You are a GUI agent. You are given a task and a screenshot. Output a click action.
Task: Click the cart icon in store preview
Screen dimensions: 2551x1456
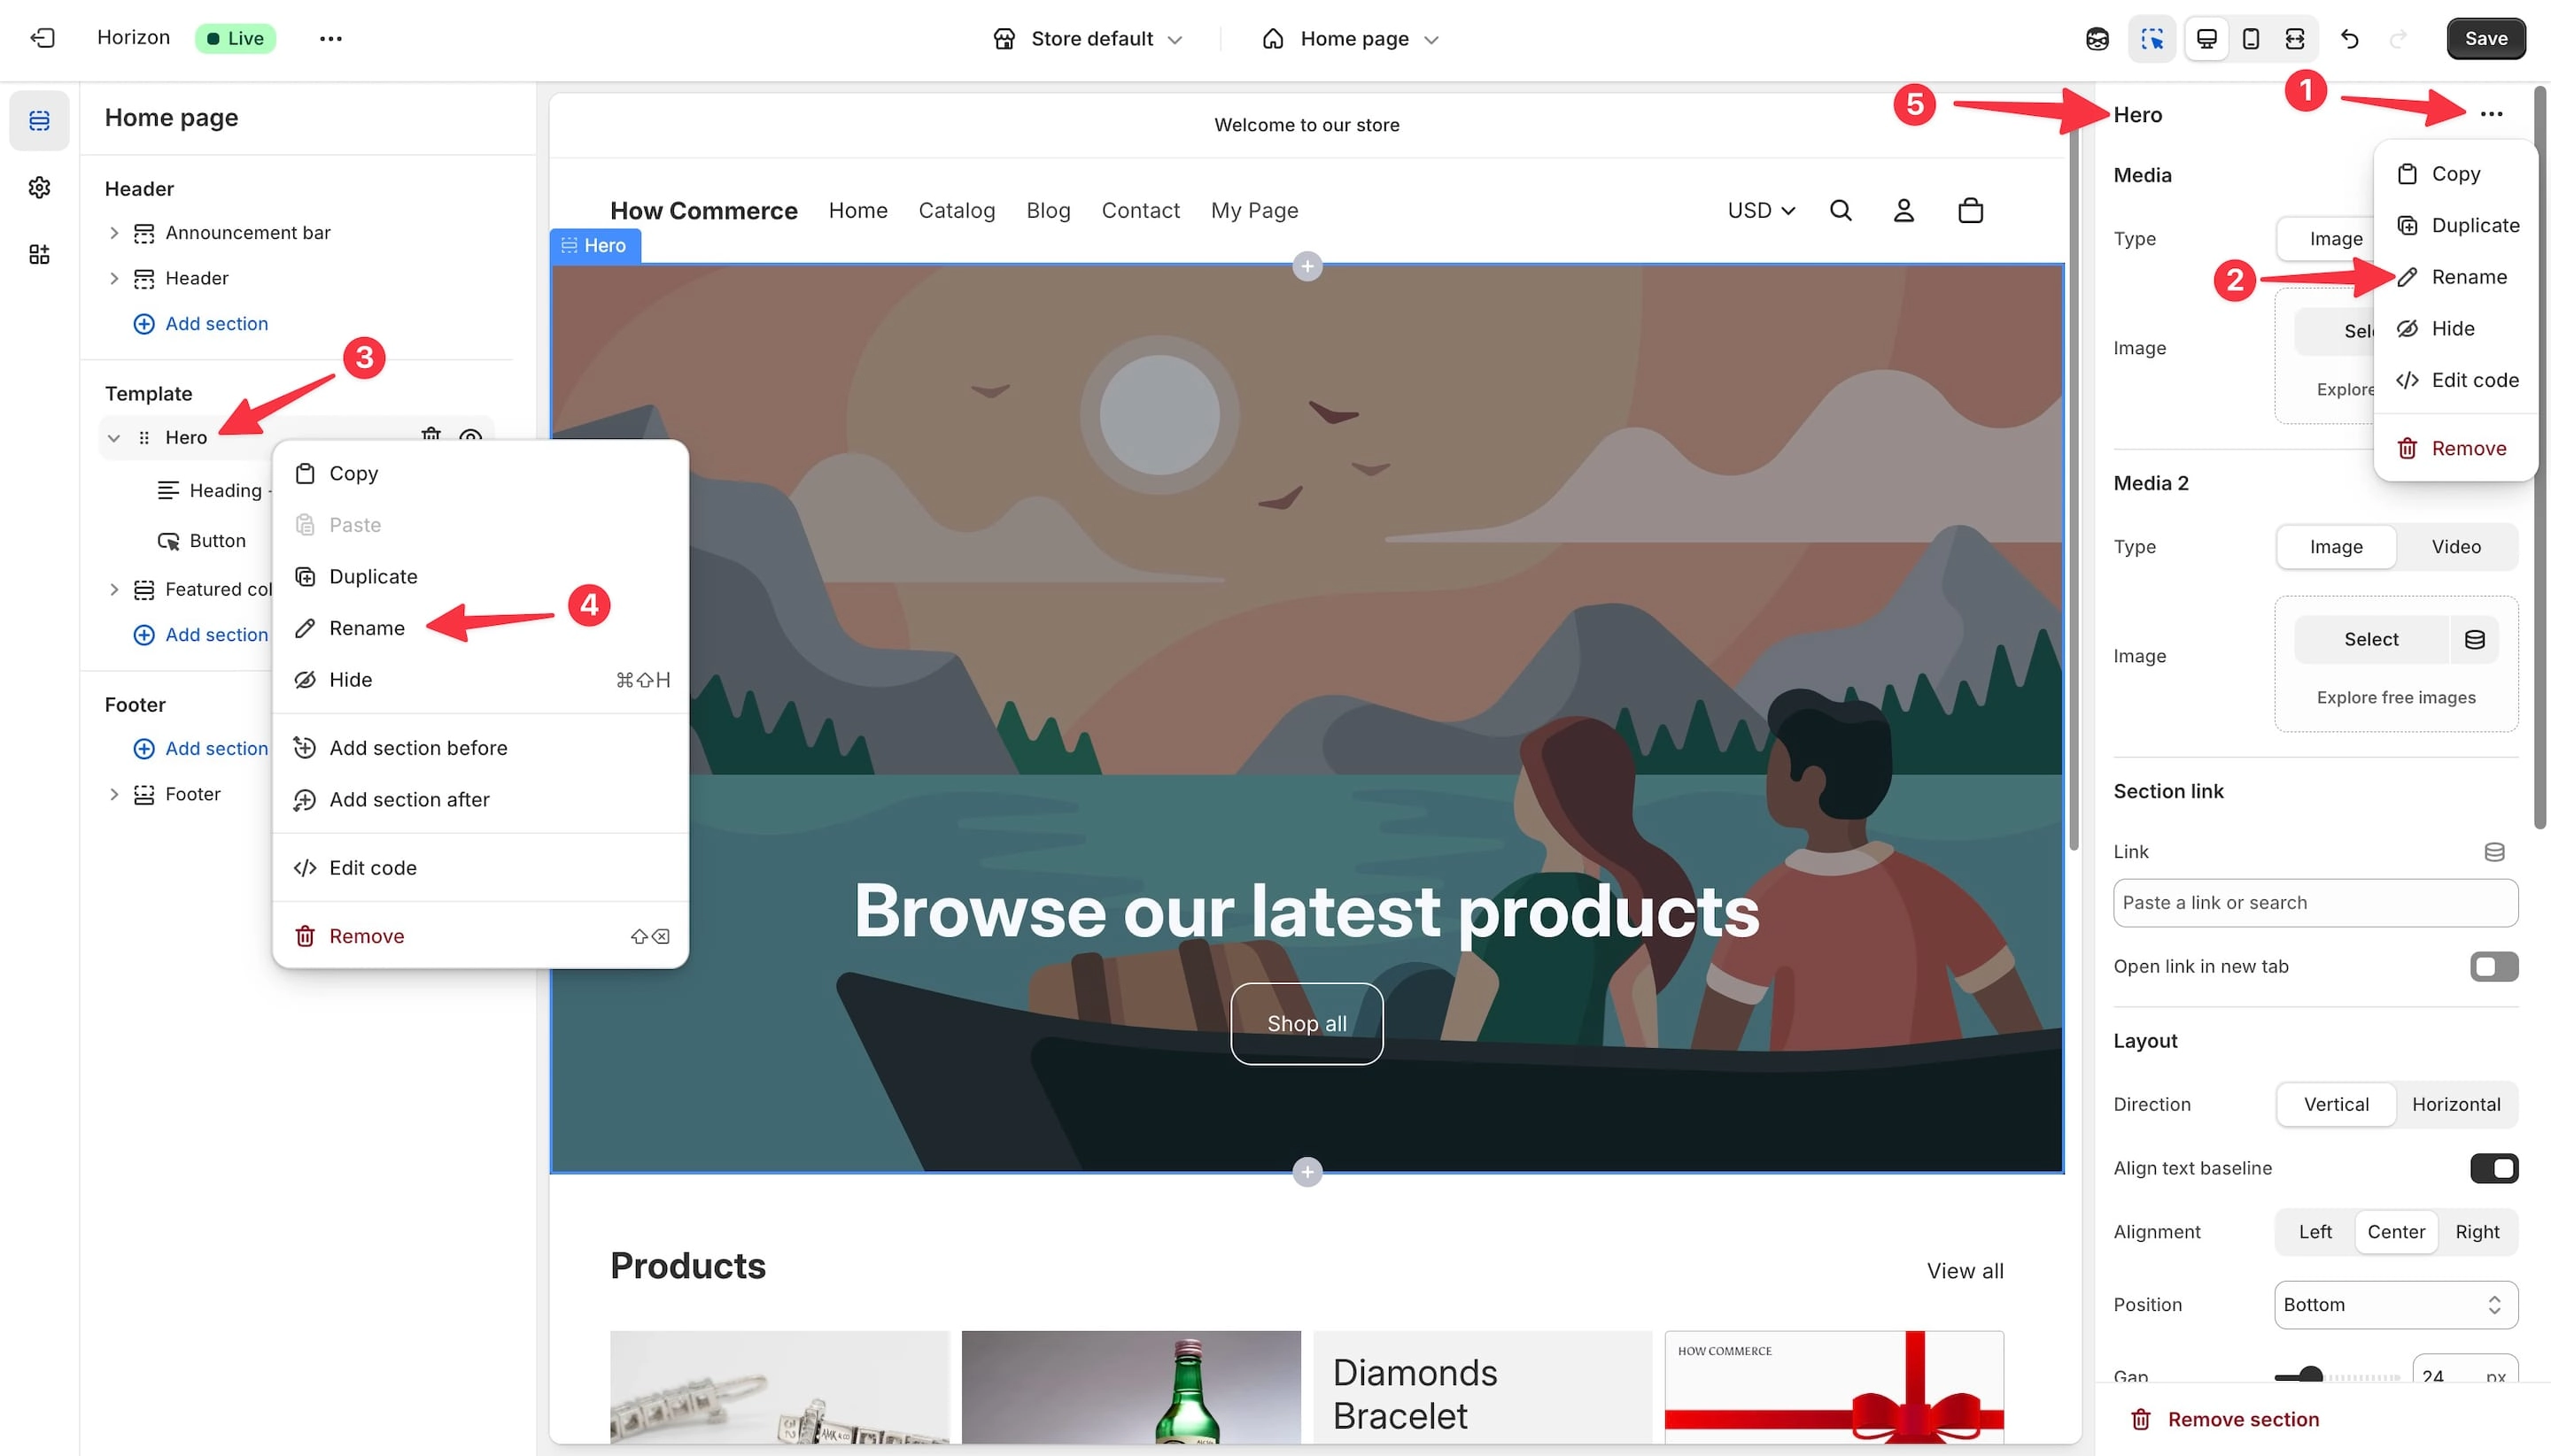[1970, 210]
